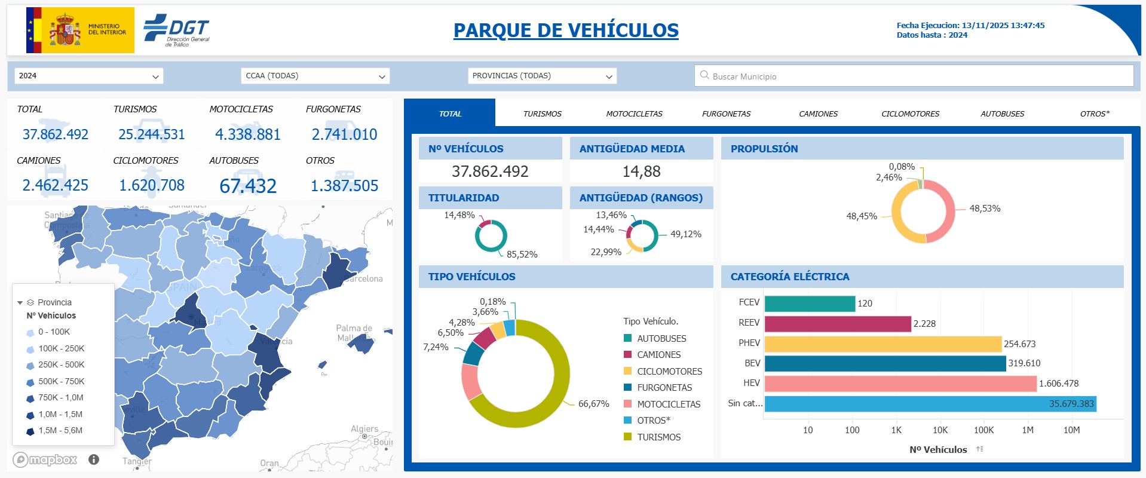Click the map info icon beside Mapbox

pyautogui.click(x=94, y=459)
